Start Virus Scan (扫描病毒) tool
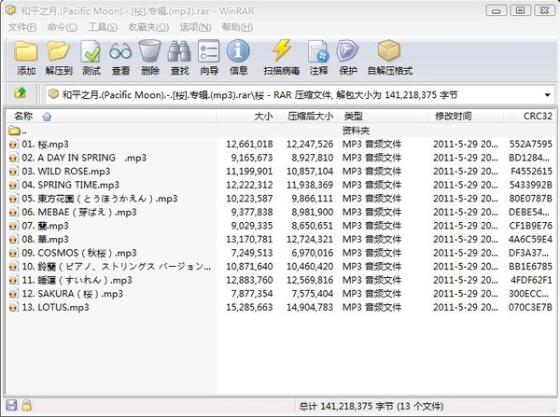560x417 pixels. click(281, 55)
